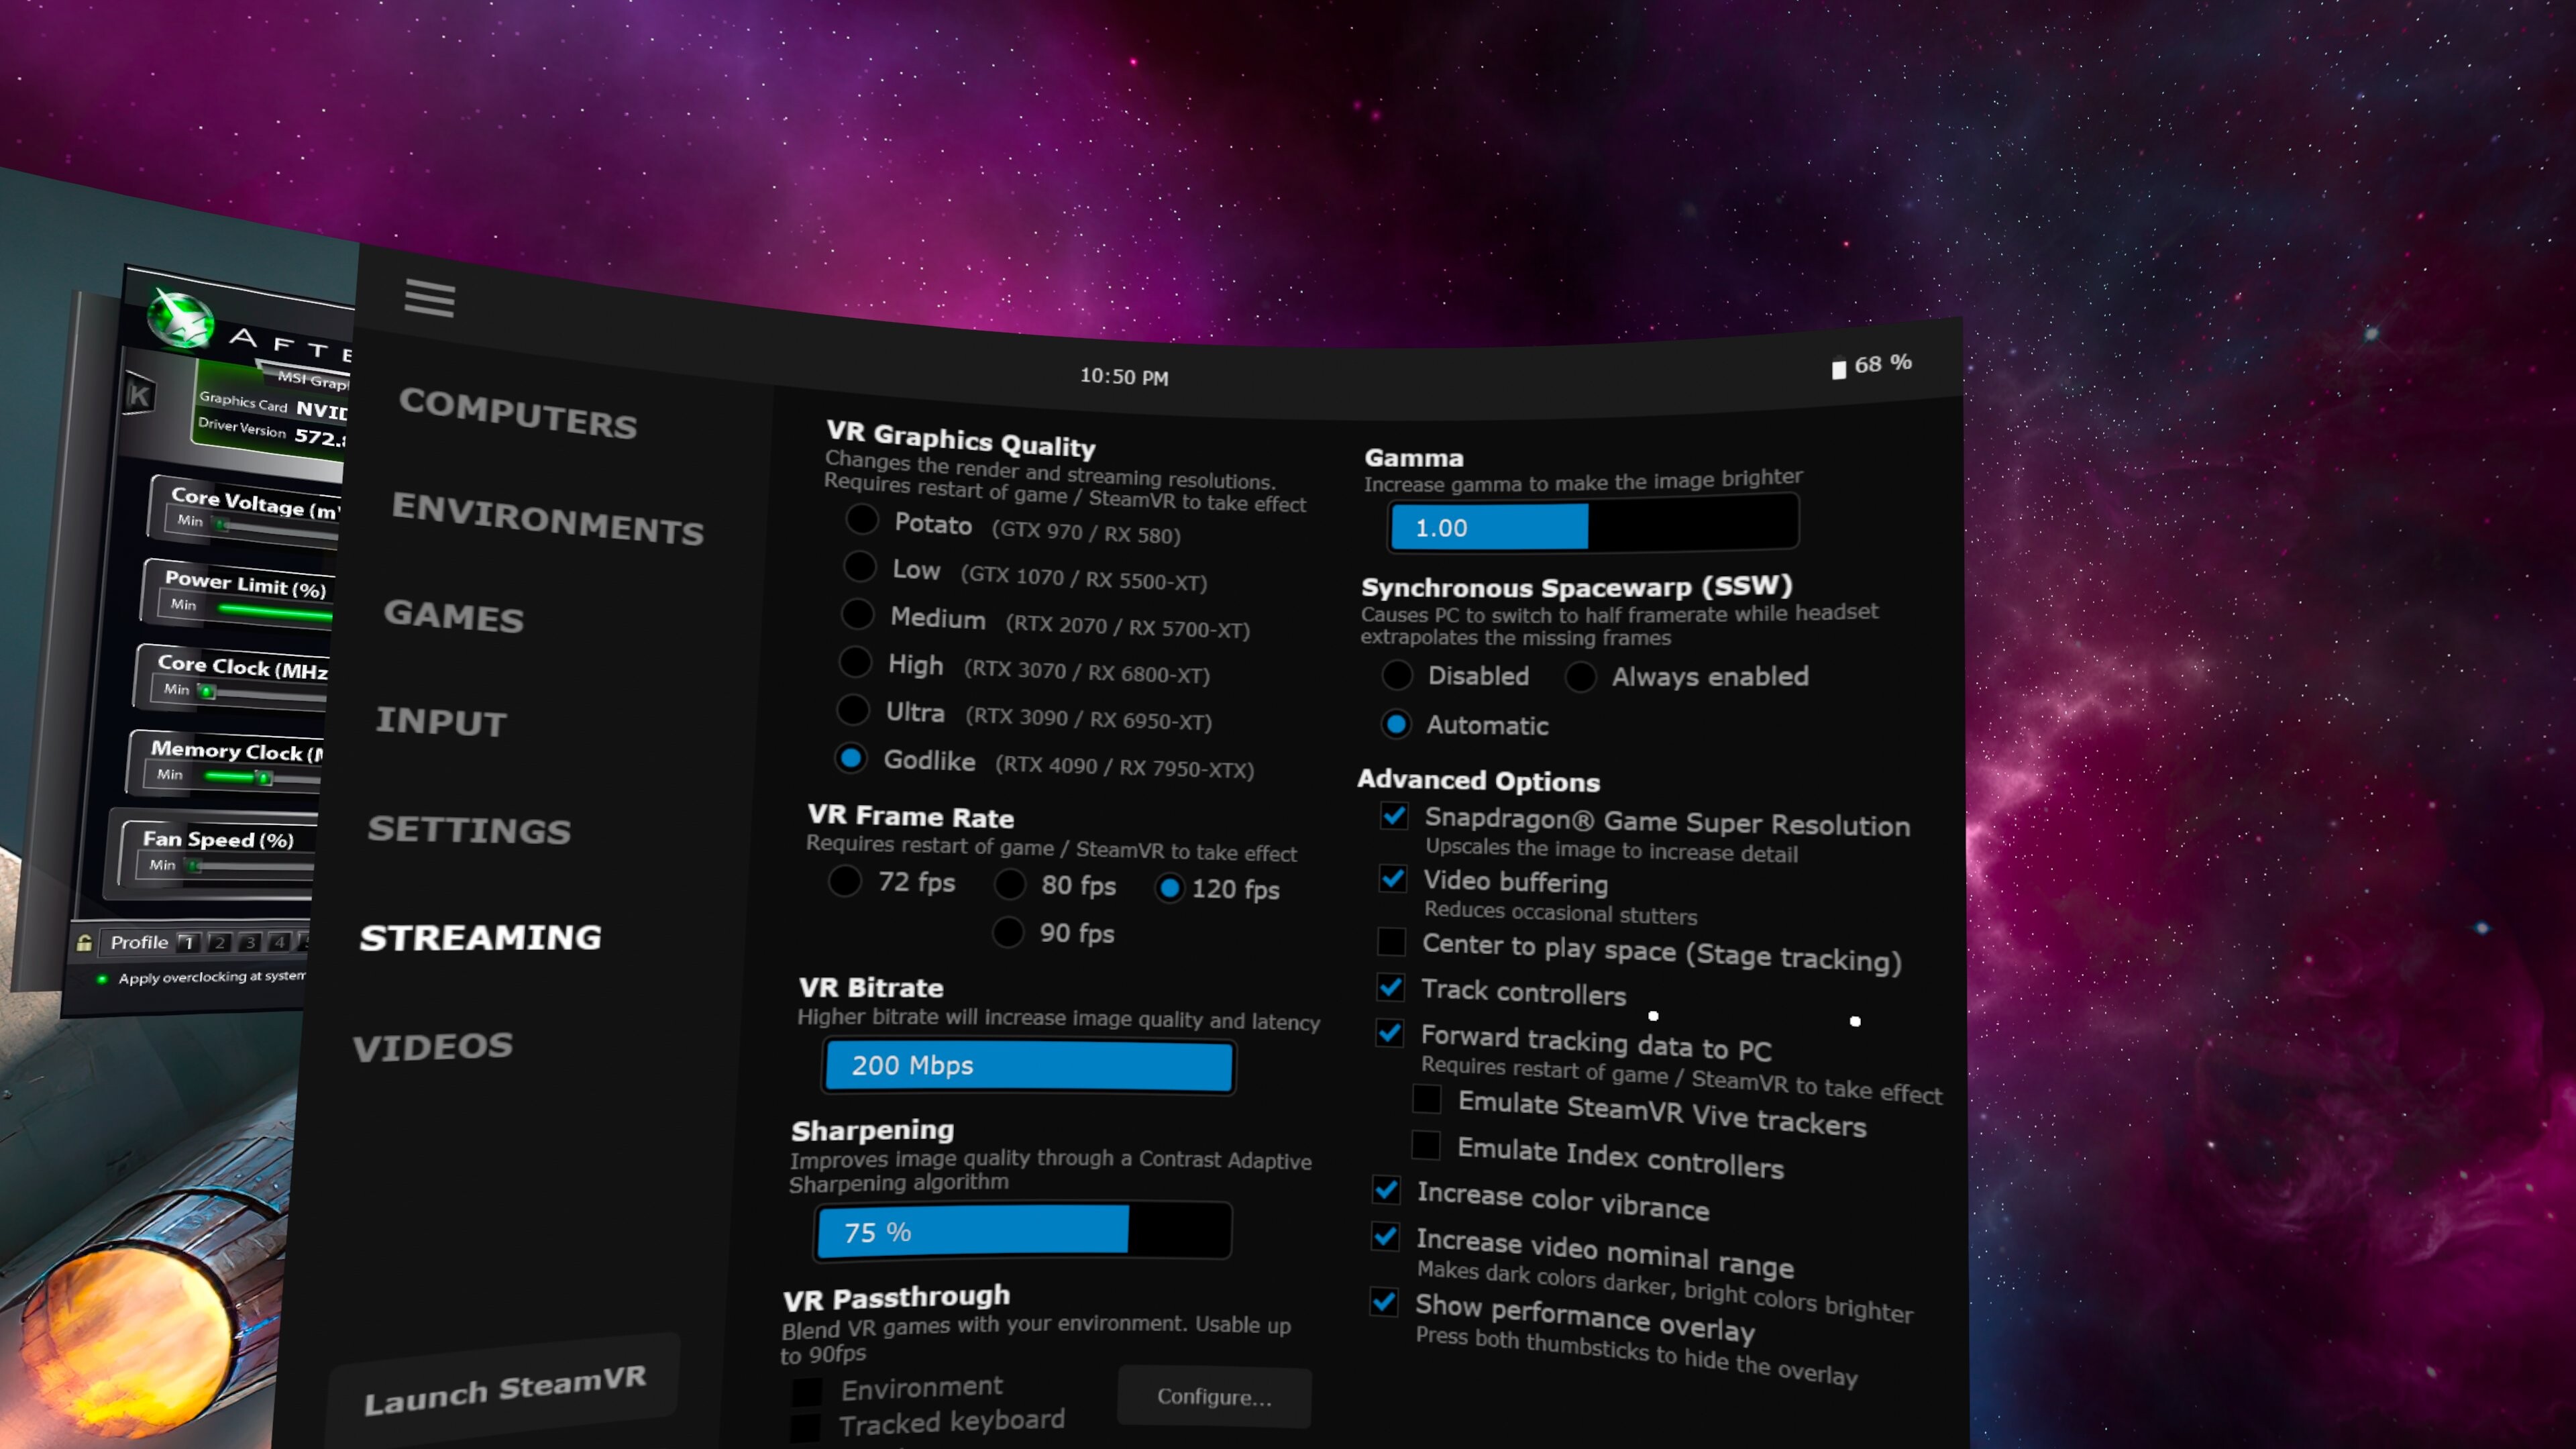2576x1449 pixels.
Task: Select Low graphics quality
Action: (859, 566)
